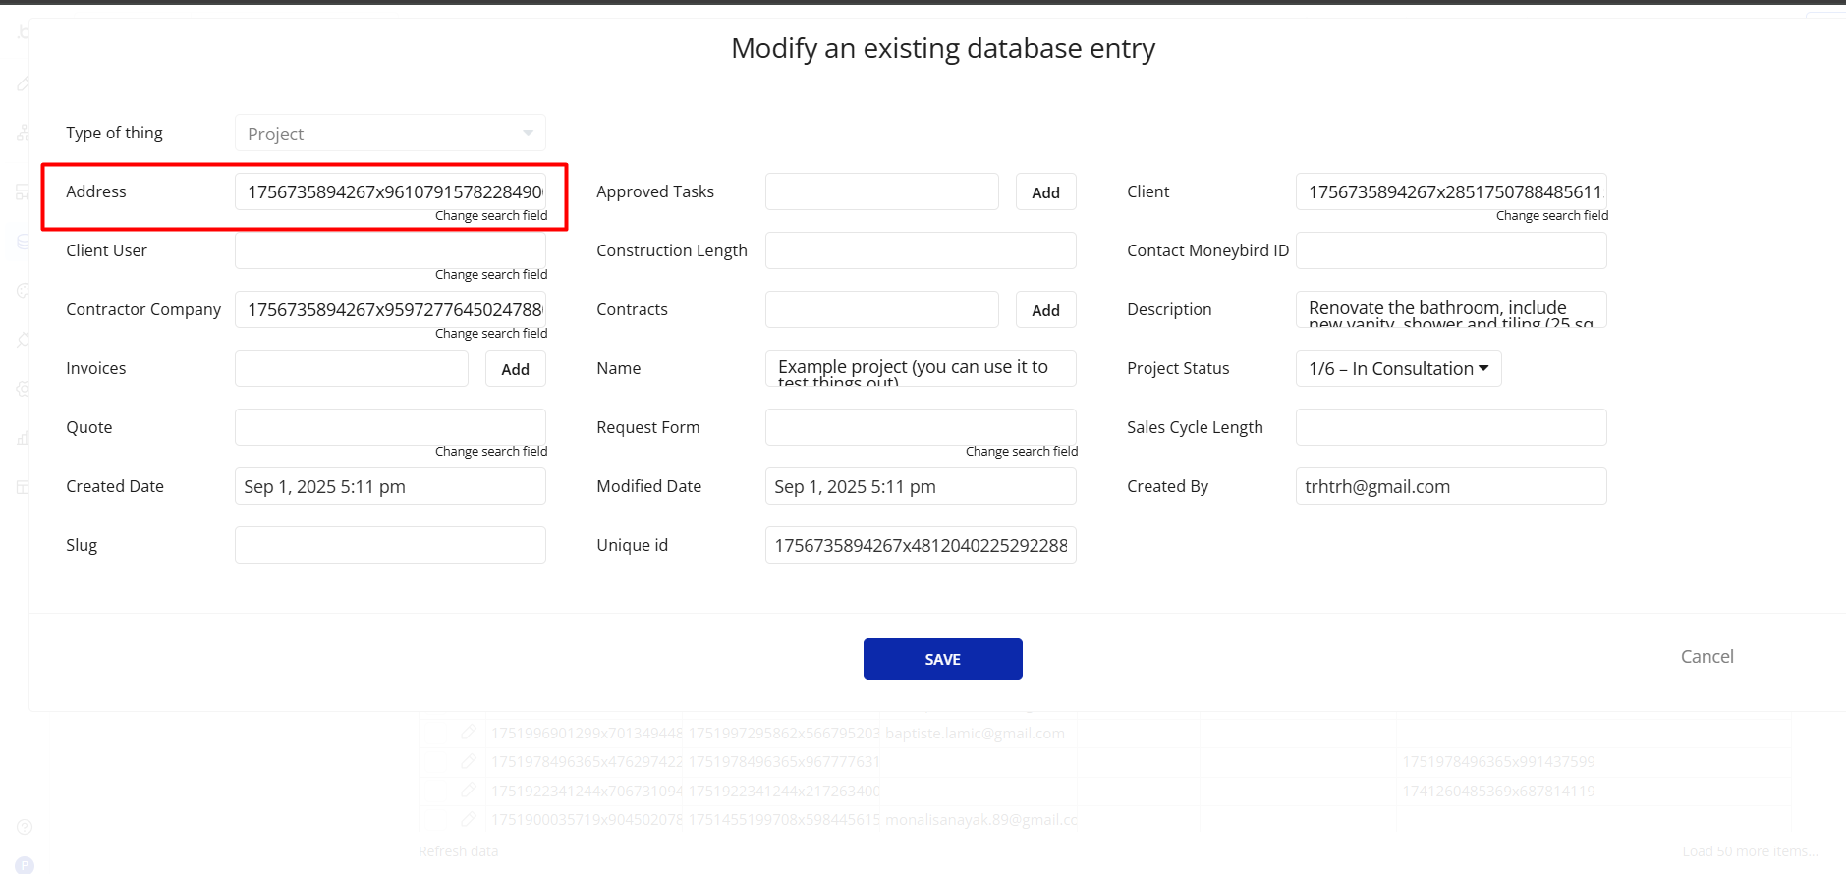The image size is (1846, 874).
Task: Click the Logs chart icon in sidebar
Action: 23,438
